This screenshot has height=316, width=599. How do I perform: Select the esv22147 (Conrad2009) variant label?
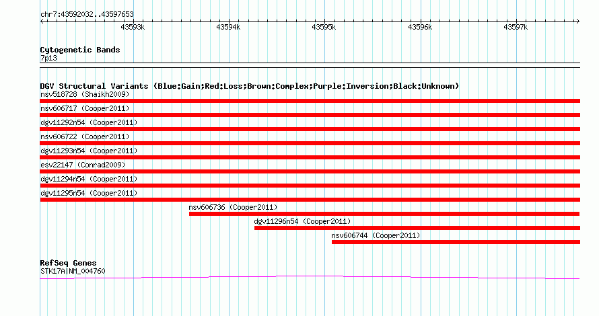[83, 165]
